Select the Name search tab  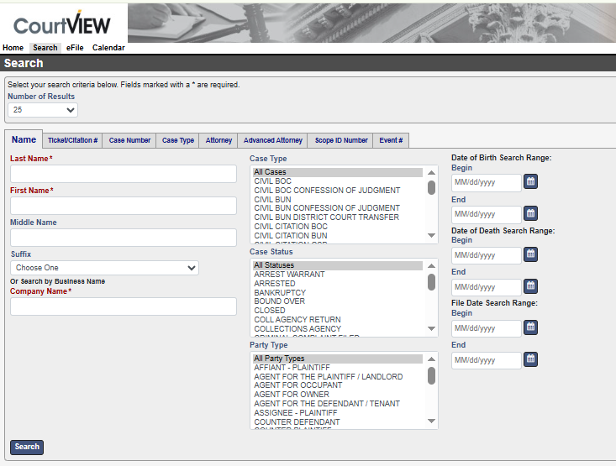[x=24, y=139]
